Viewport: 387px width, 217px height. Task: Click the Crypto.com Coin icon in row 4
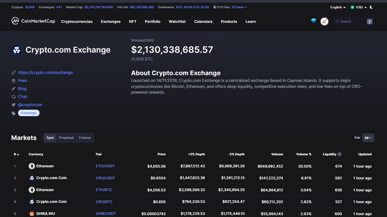(32, 202)
